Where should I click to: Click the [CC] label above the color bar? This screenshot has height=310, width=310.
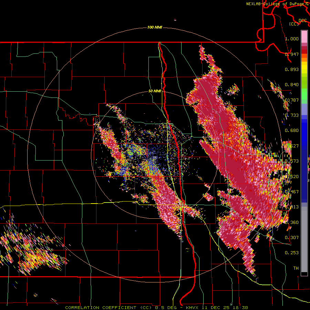click(x=294, y=24)
